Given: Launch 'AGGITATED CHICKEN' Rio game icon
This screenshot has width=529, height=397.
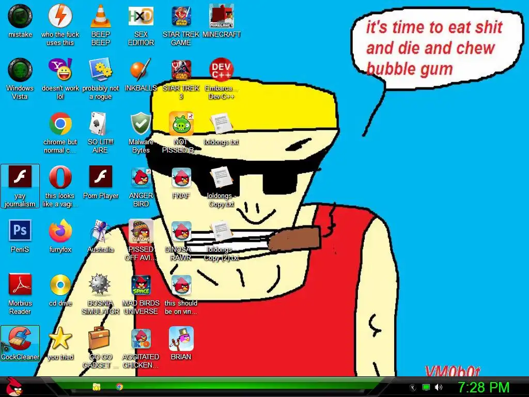Looking at the screenshot, I should click(x=141, y=339).
